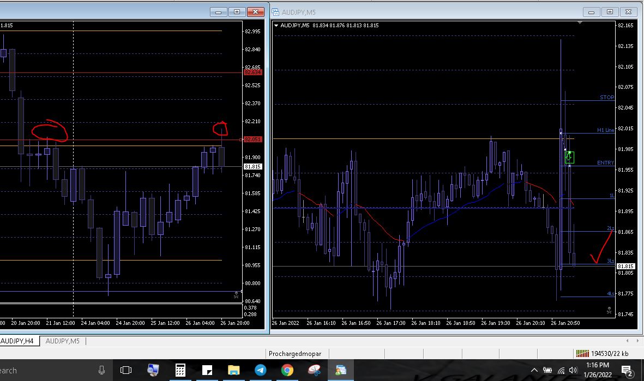Image resolution: width=644 pixels, height=381 pixels.
Task: Launch Google Chrome from the taskbar
Action: click(287, 371)
